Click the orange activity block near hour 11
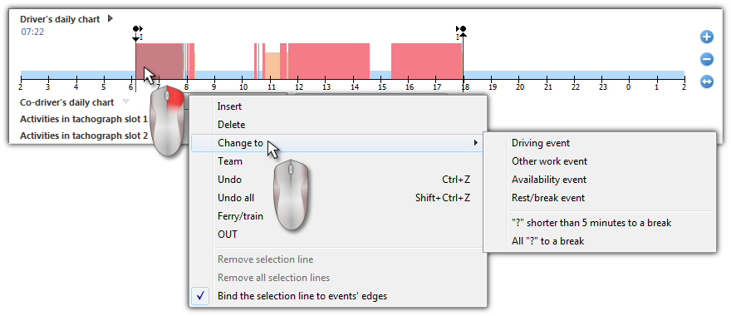The image size is (731, 316). click(272, 66)
